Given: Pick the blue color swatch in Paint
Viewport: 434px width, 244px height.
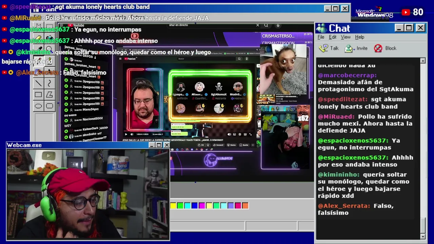Looking at the screenshot, I should click(x=195, y=205).
